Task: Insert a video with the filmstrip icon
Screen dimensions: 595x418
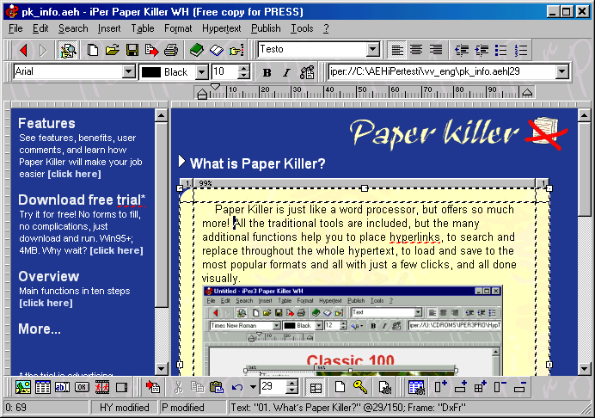Action: click(102, 387)
